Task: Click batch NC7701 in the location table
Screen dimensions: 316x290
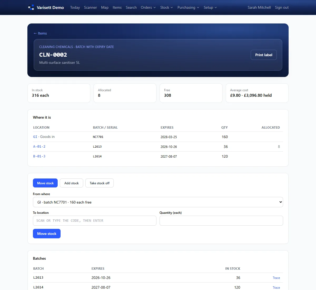Action: click(x=98, y=137)
